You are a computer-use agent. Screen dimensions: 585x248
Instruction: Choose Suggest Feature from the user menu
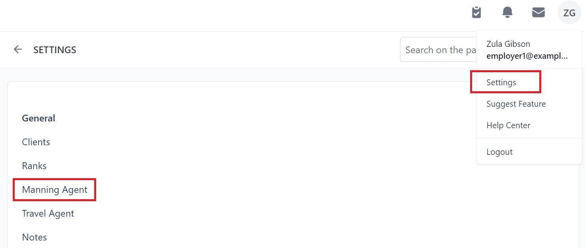516,104
